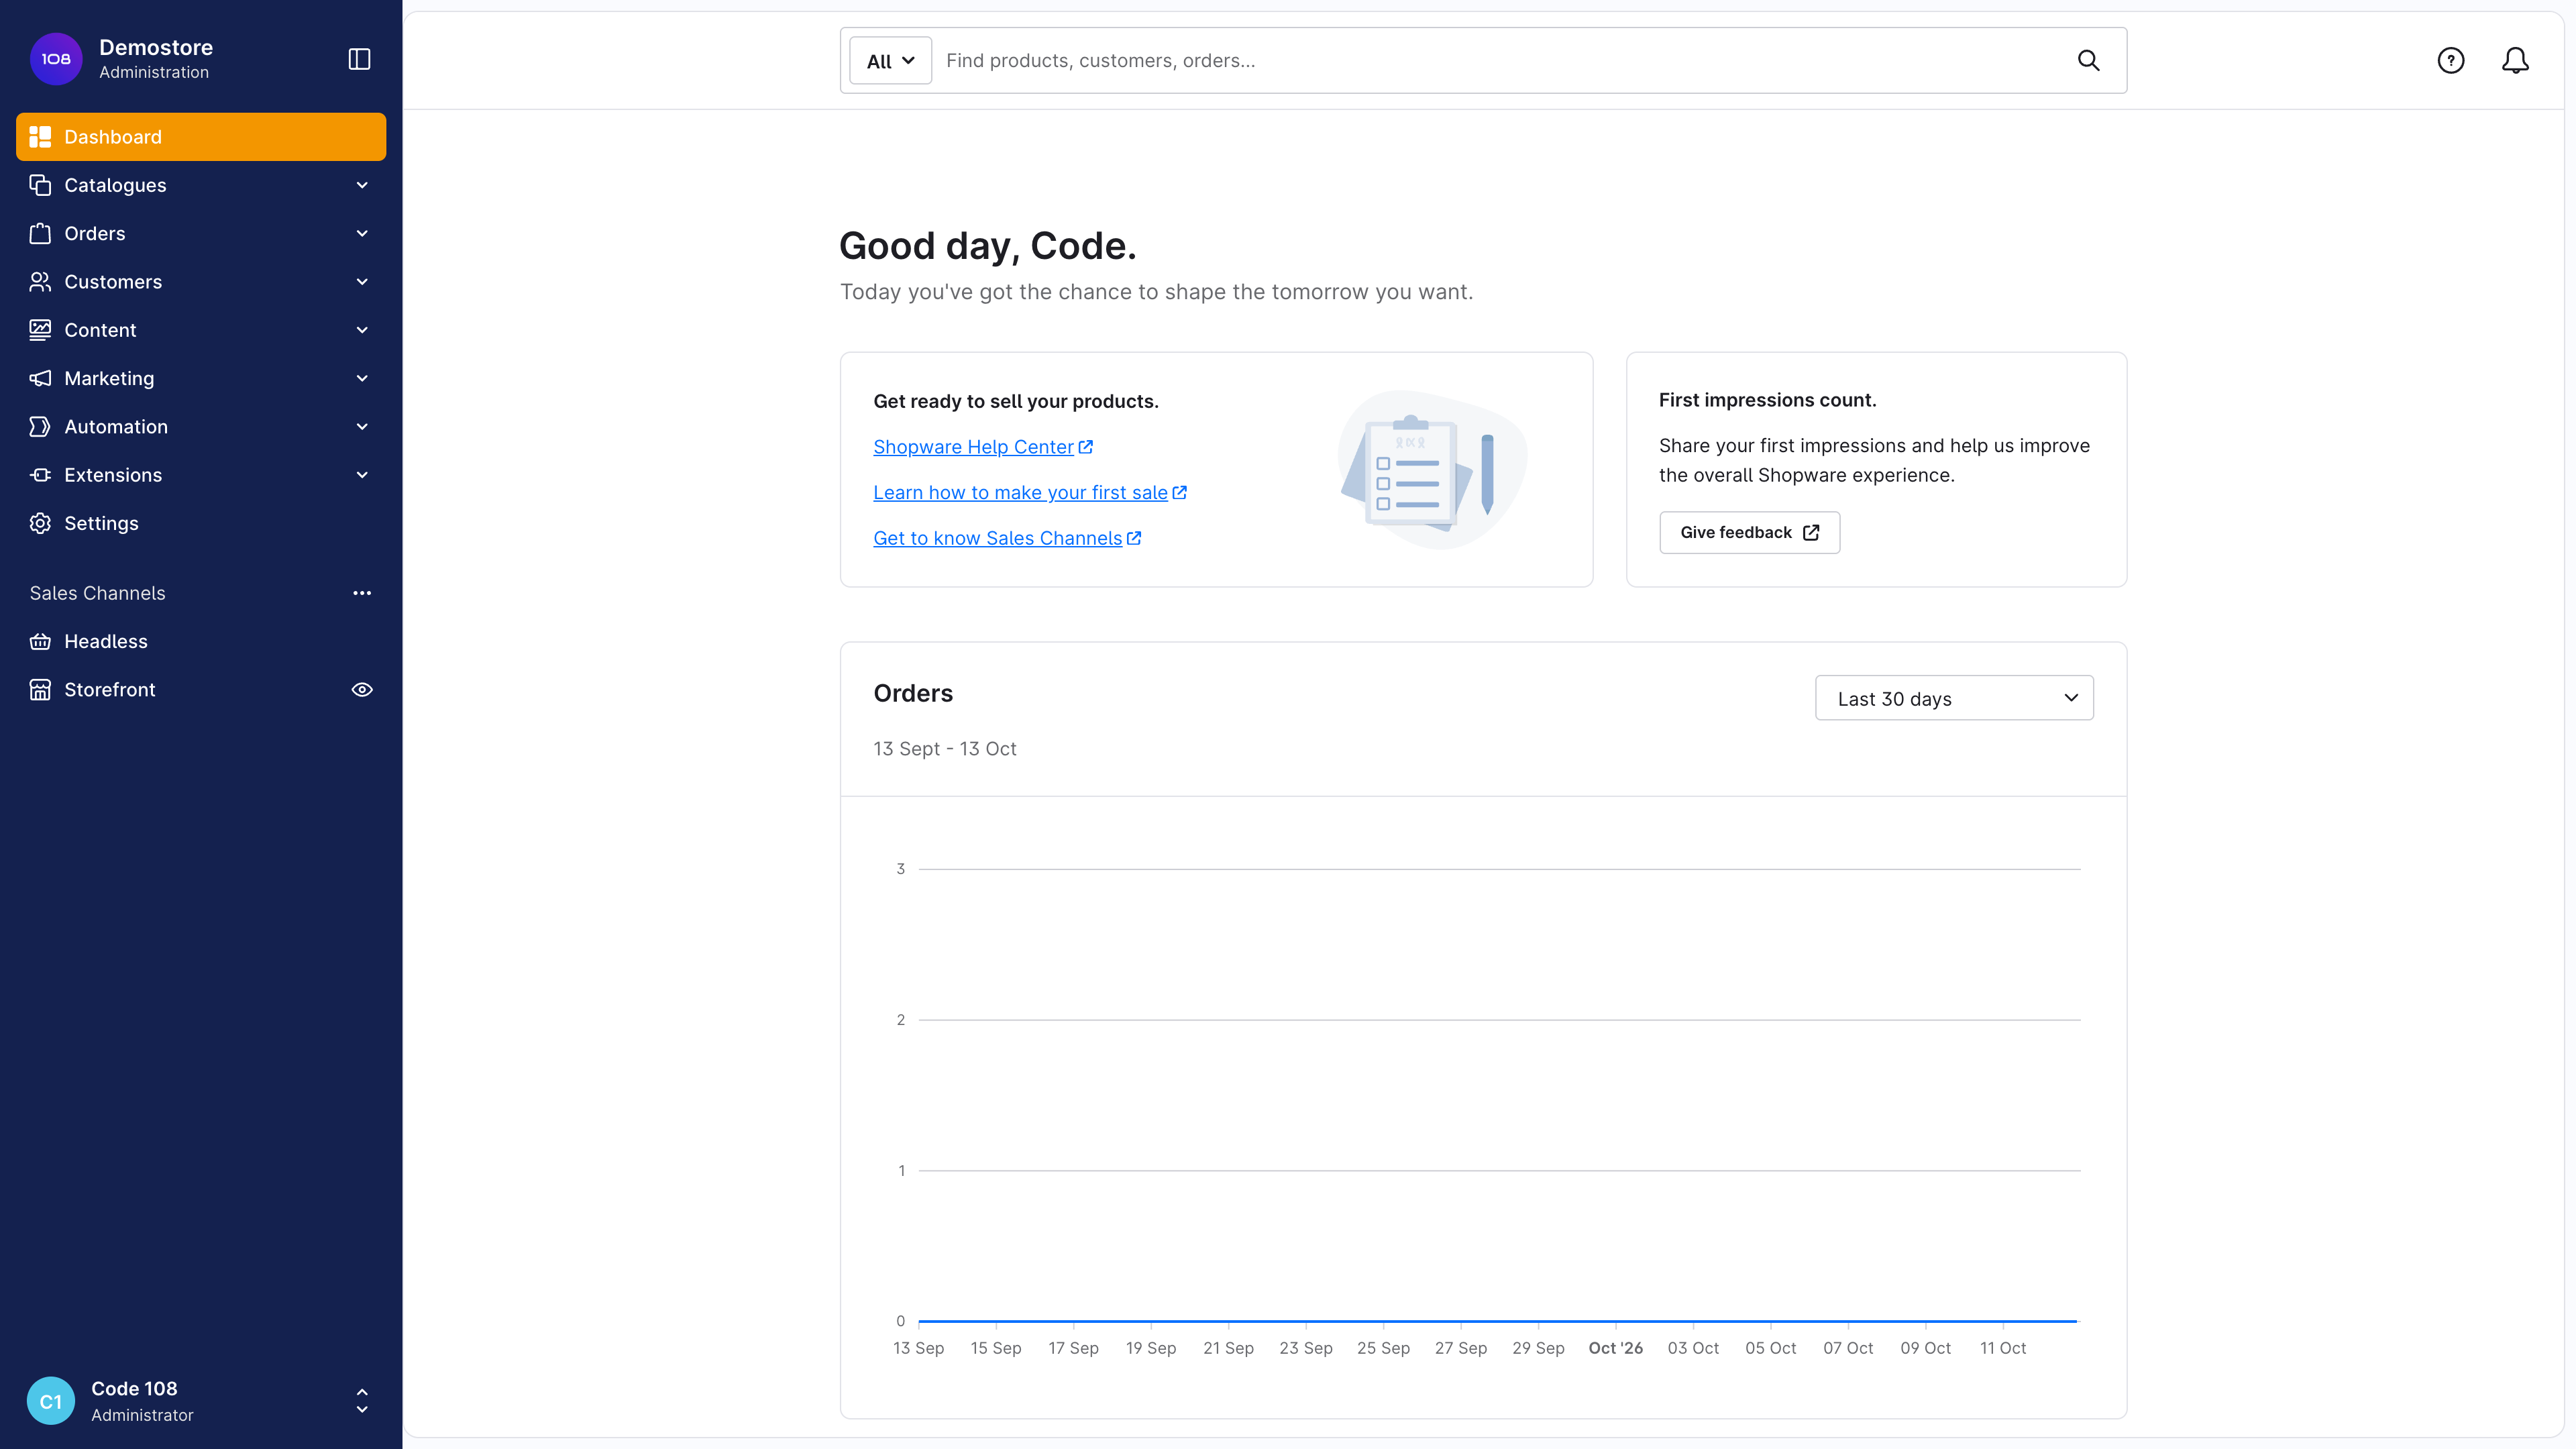Viewport: 2576px width, 1449px height.
Task: Expand the Customers menu chevron
Action: click(362, 282)
